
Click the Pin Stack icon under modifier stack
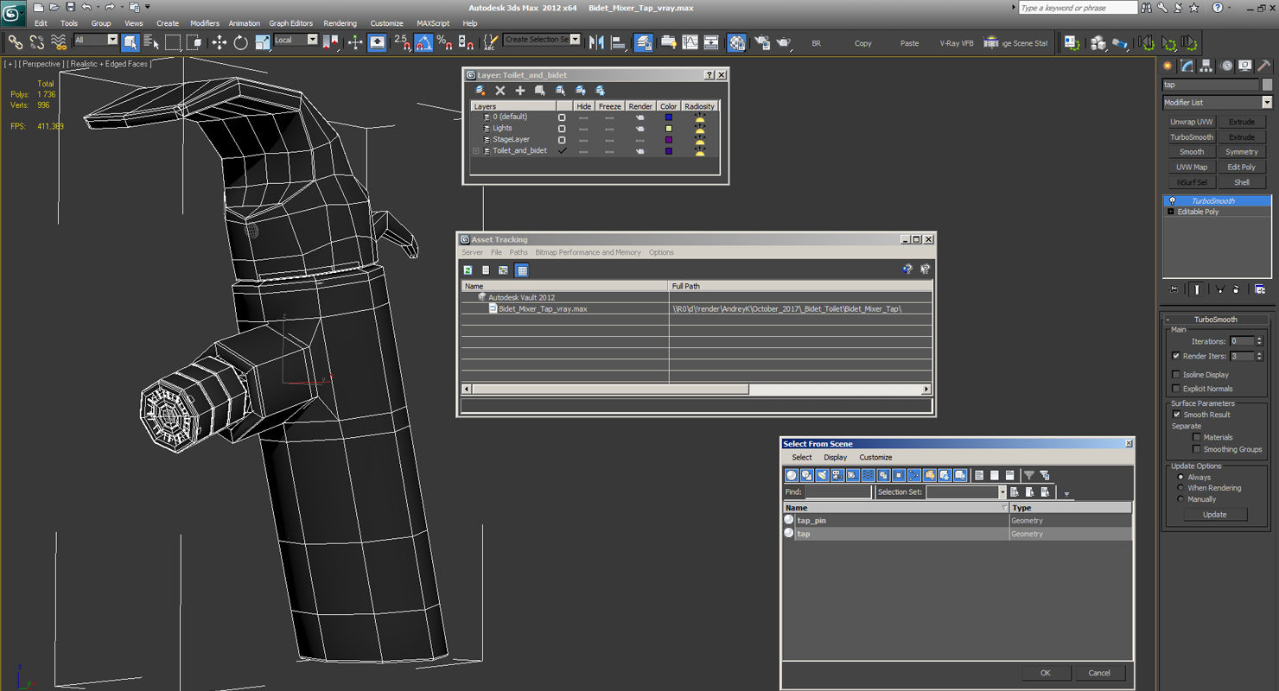pyautogui.click(x=1173, y=289)
